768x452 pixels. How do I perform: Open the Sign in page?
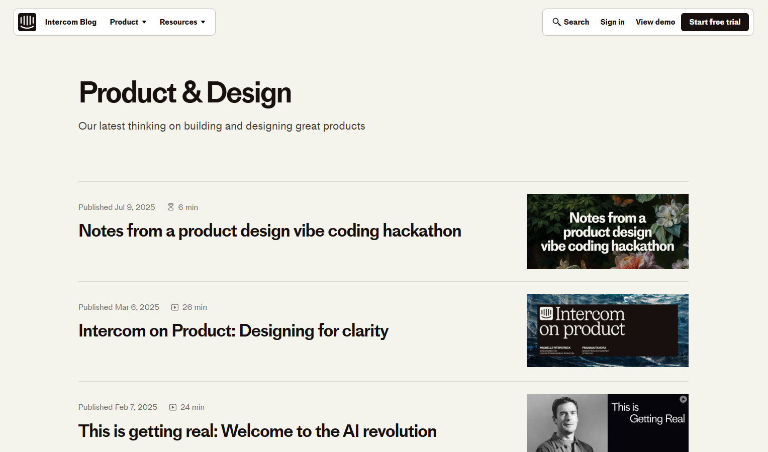tap(612, 22)
